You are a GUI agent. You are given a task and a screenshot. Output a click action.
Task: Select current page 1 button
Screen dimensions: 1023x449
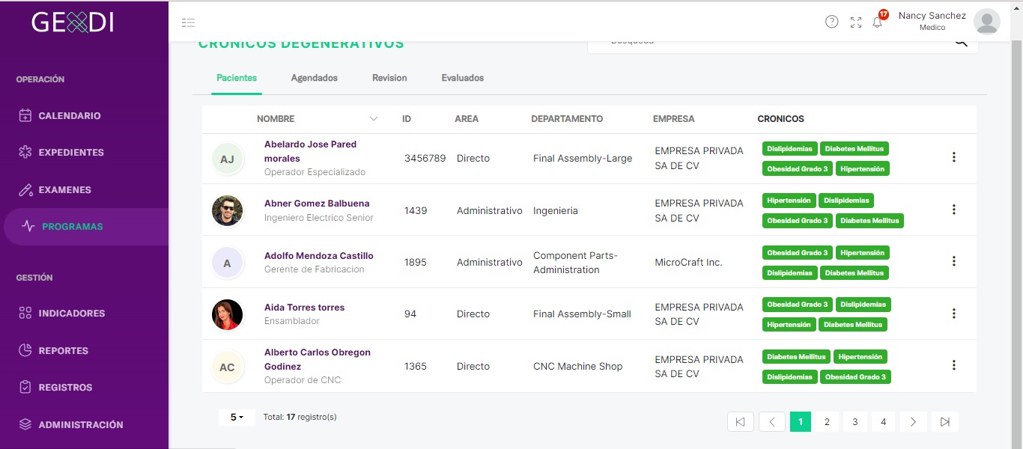(800, 422)
